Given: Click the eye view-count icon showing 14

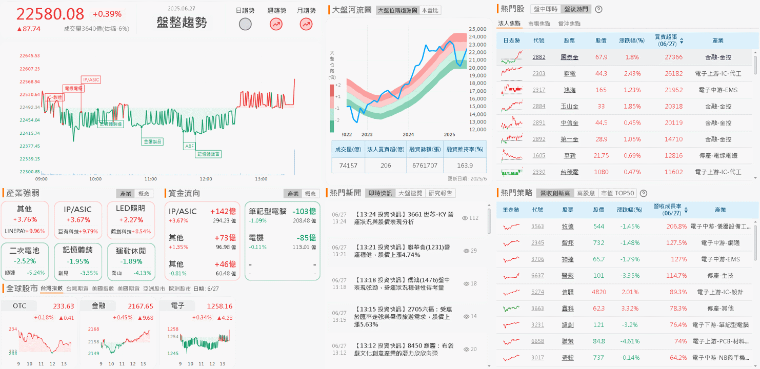Looking at the screenshot, I should [x=467, y=316].
